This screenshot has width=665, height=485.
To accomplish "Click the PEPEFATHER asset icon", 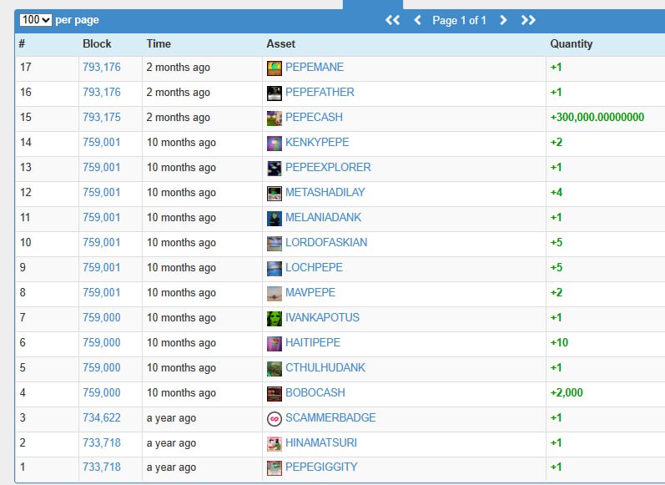I will pyautogui.click(x=275, y=93).
